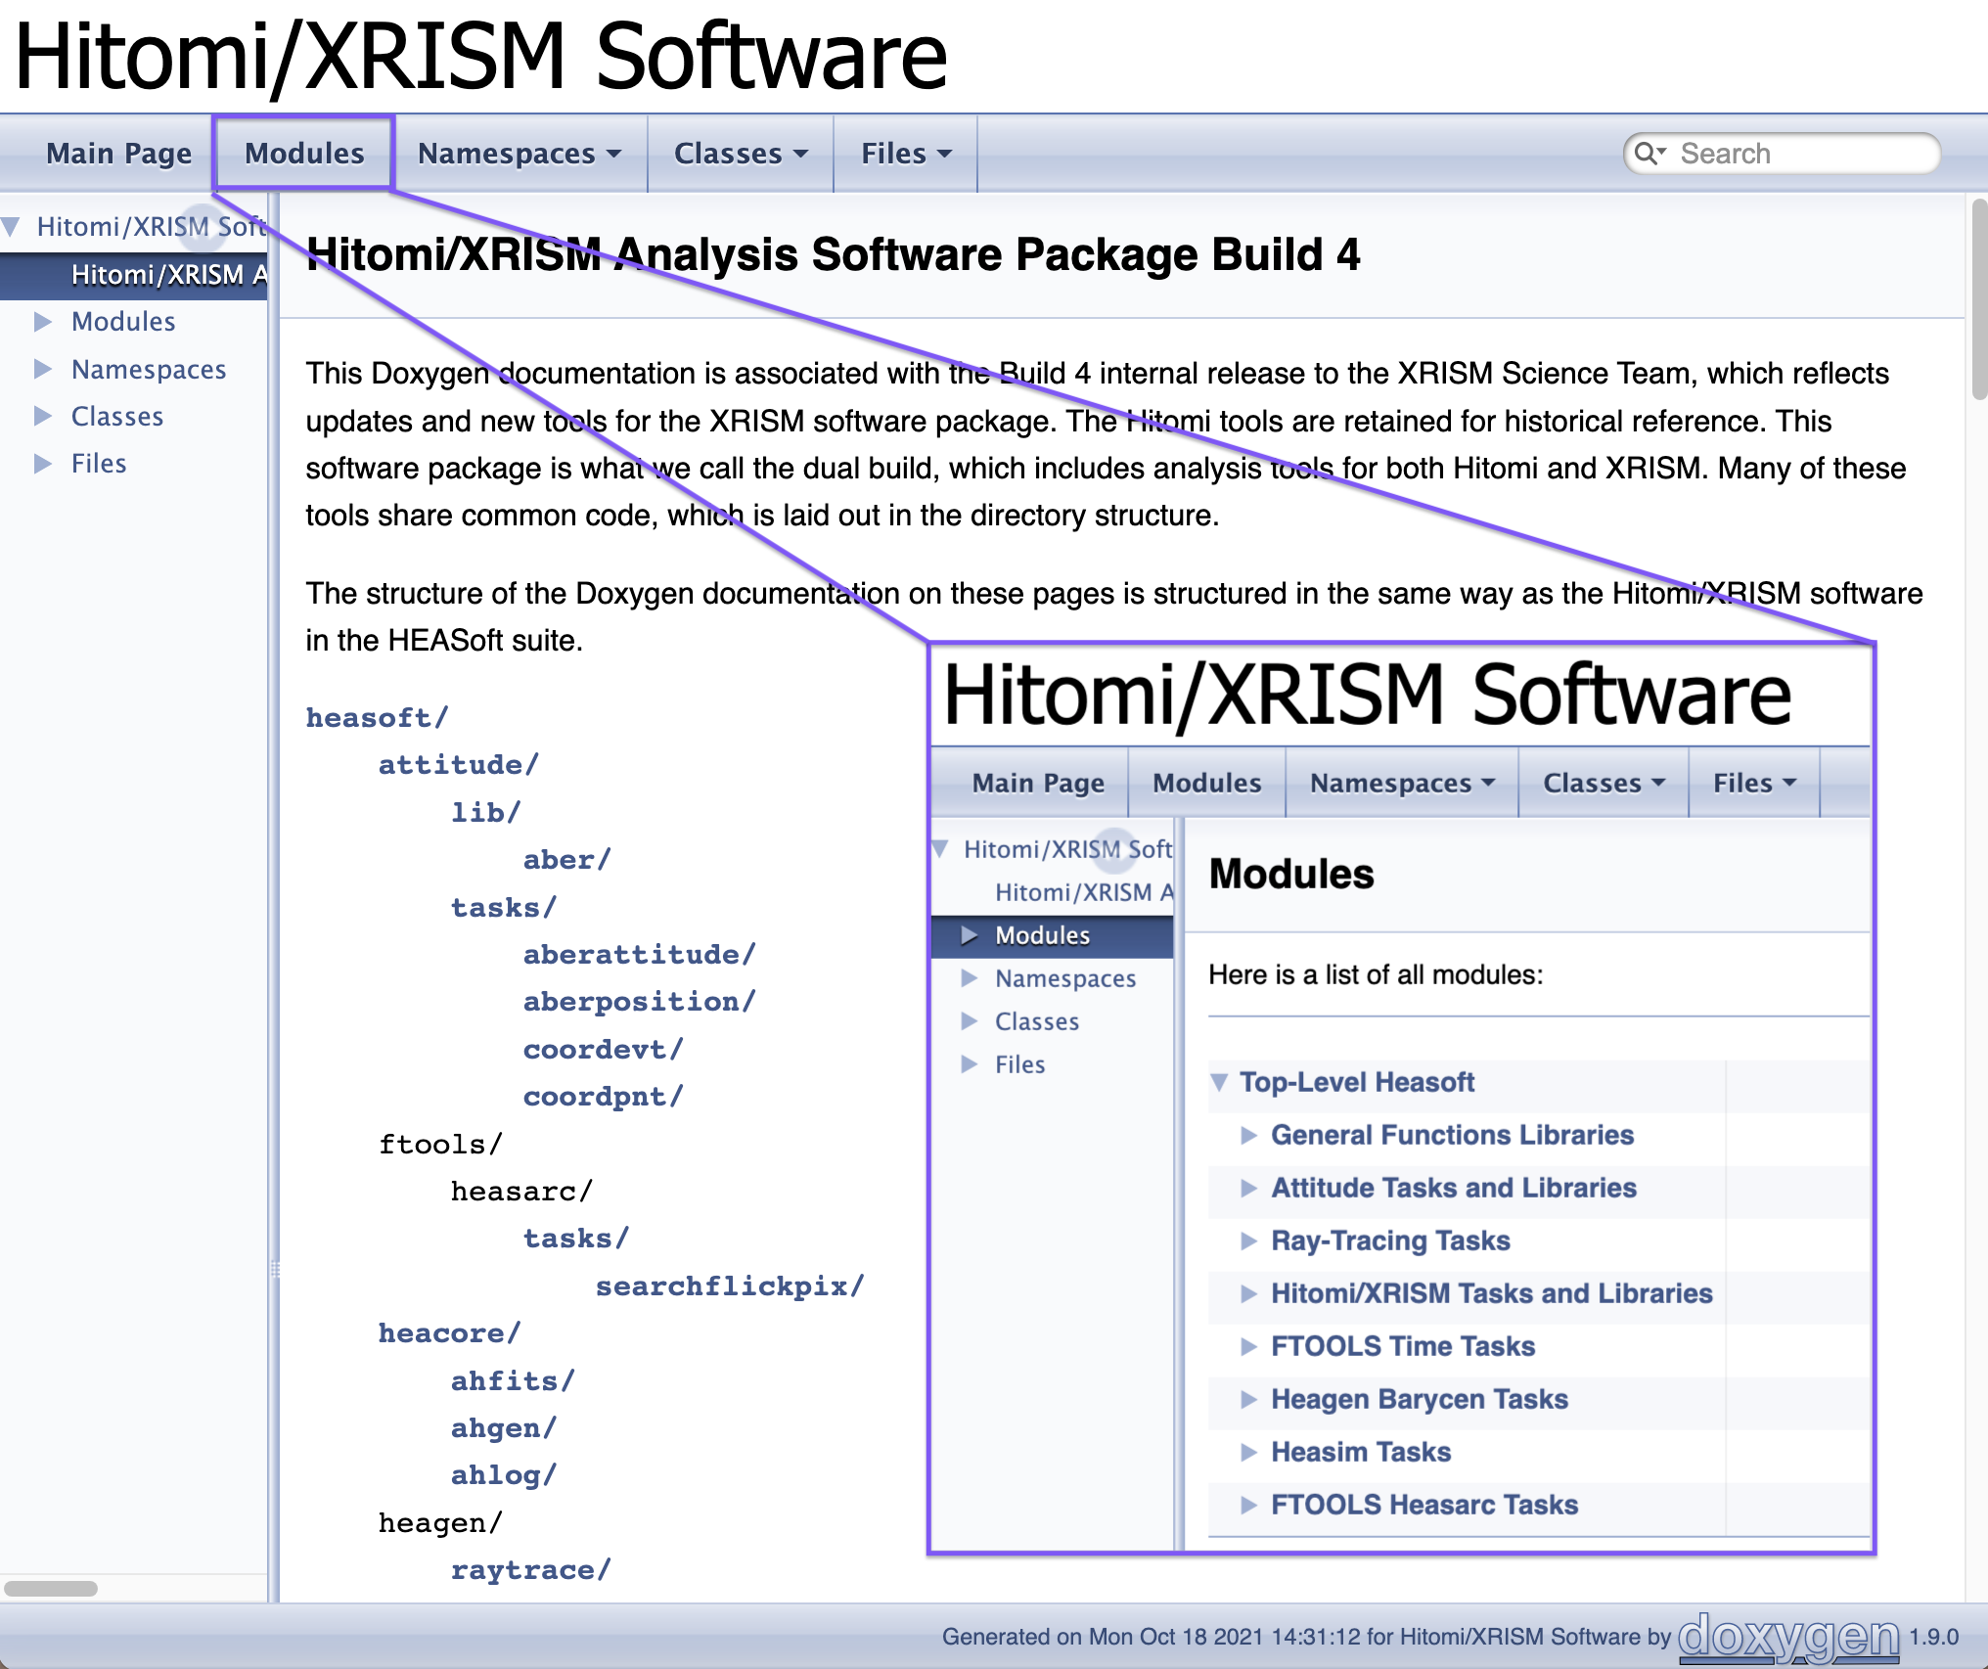Expand the Namespaces sidebar arrow

pyautogui.click(x=43, y=369)
